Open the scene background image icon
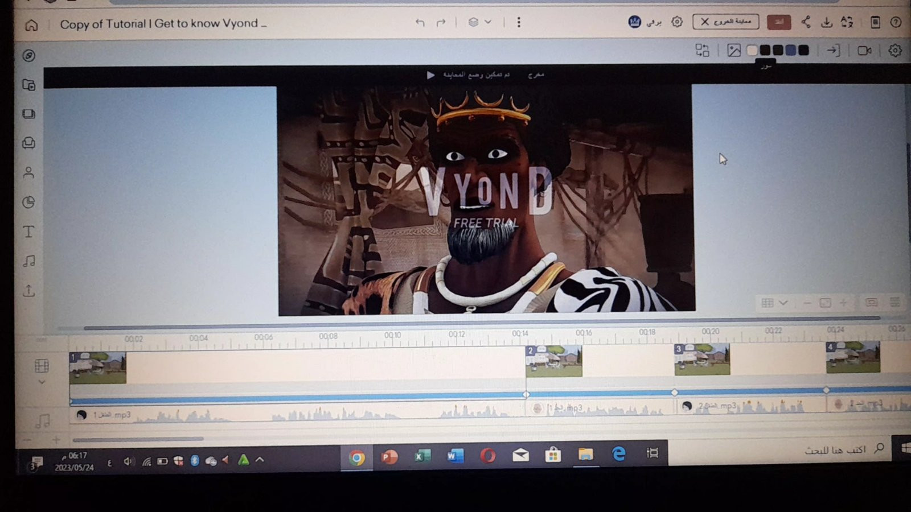 (734, 50)
